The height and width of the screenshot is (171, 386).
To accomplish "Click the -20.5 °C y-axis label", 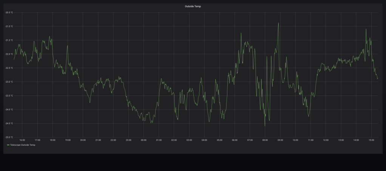I will [x=9, y=12].
